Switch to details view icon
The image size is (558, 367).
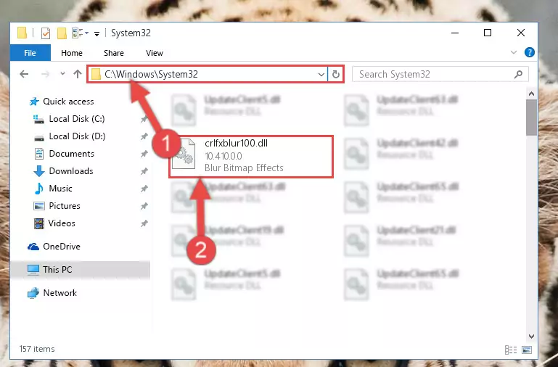click(511, 350)
